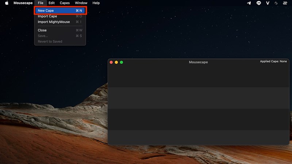This screenshot has width=292, height=164.
Task: Open the Window menu in the menu bar
Action: tap(81, 3)
